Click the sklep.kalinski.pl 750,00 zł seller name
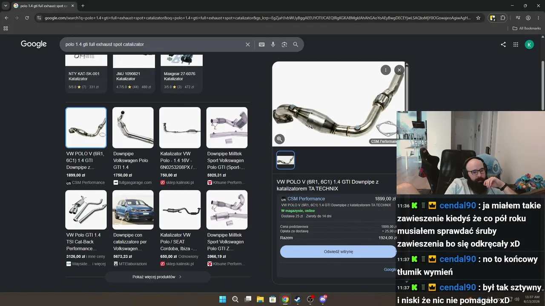The image size is (545, 306). 180,182
